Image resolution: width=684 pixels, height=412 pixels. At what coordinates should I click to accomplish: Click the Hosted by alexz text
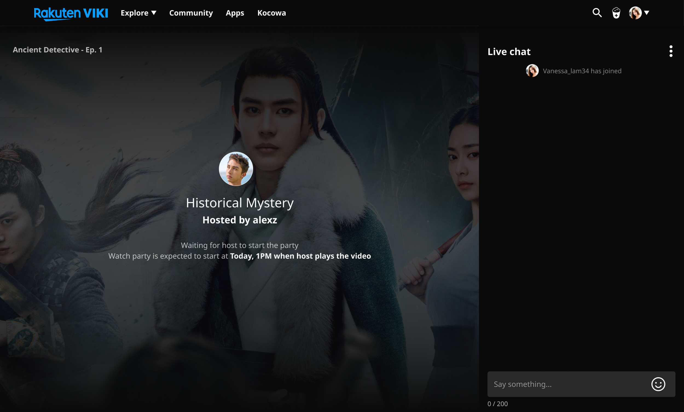click(x=239, y=220)
